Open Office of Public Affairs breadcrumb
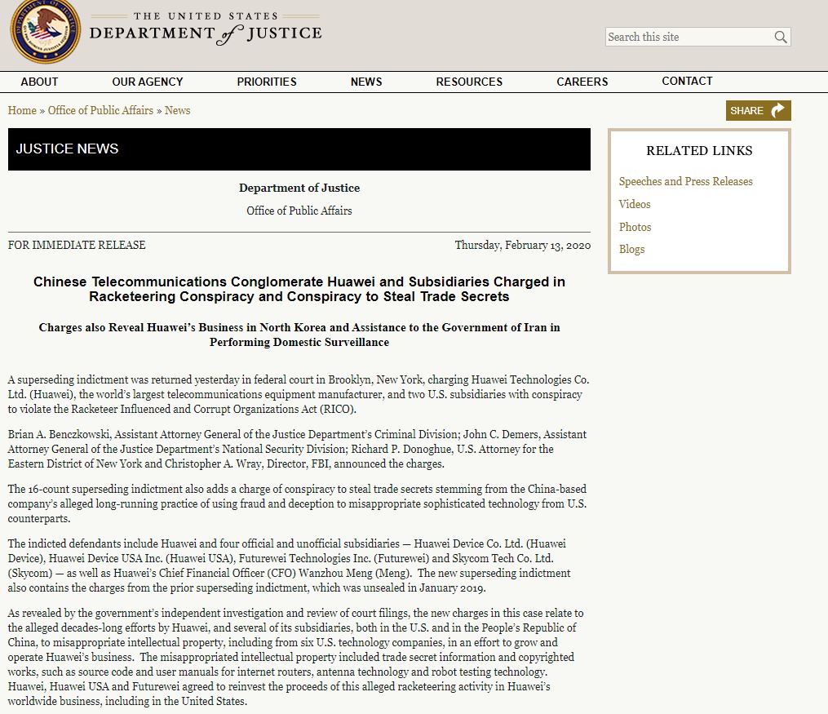The image size is (828, 714). click(100, 110)
